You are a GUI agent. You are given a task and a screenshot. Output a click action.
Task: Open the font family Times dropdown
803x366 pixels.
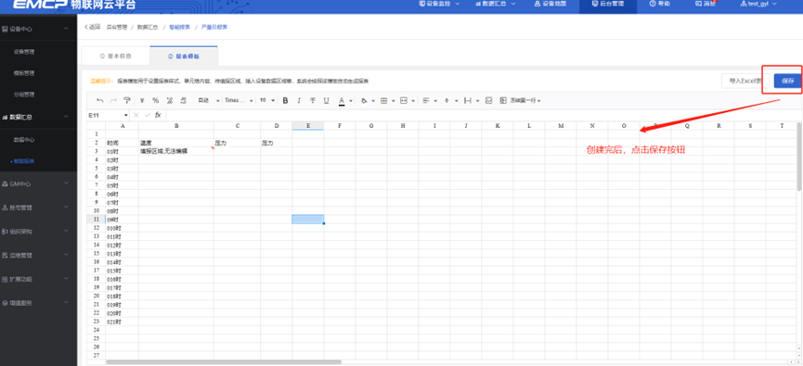tap(239, 101)
